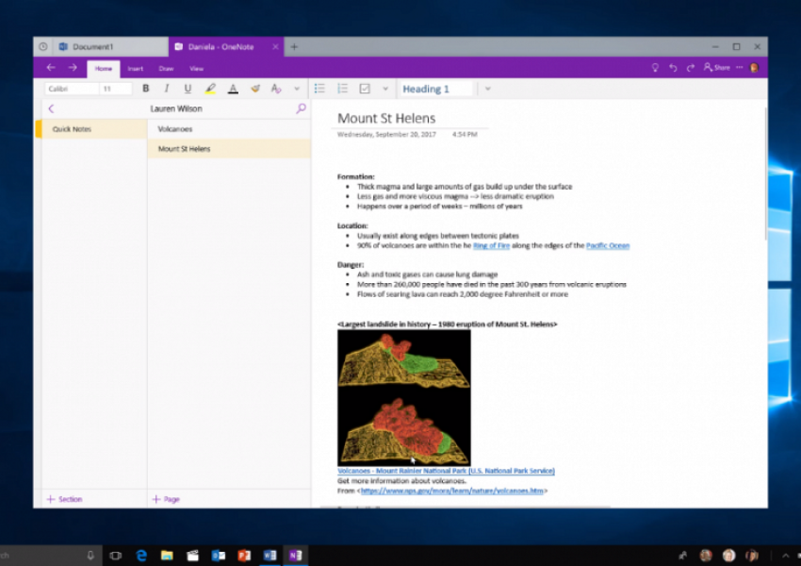Add a to-do checkbox tag

365,89
